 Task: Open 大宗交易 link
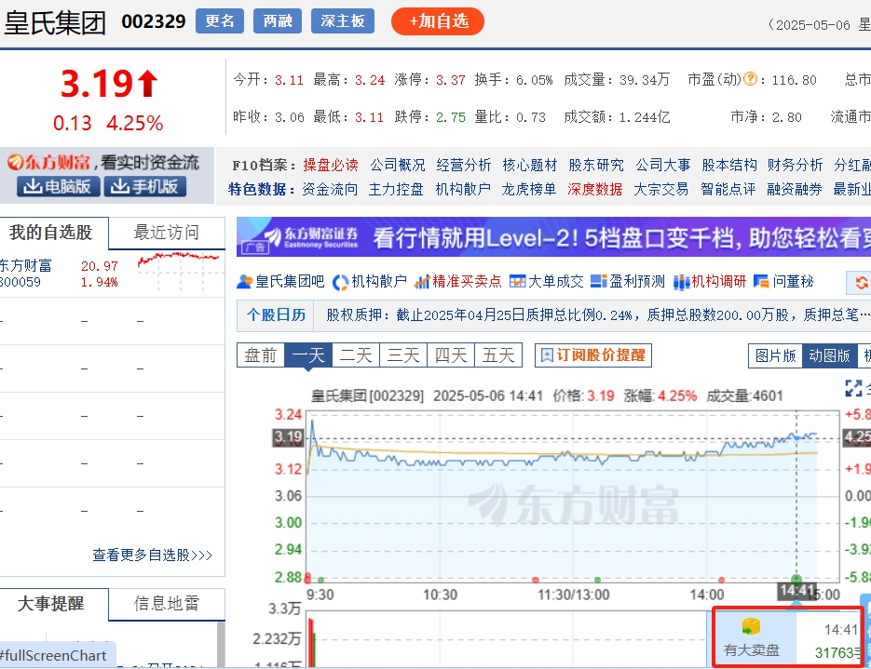tap(661, 190)
